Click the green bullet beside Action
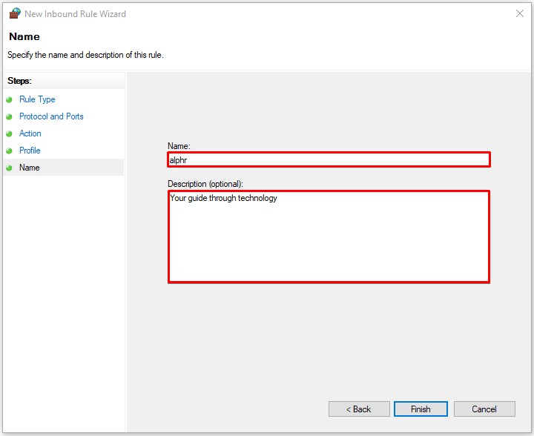Image resolution: width=534 pixels, height=436 pixels. coord(10,133)
